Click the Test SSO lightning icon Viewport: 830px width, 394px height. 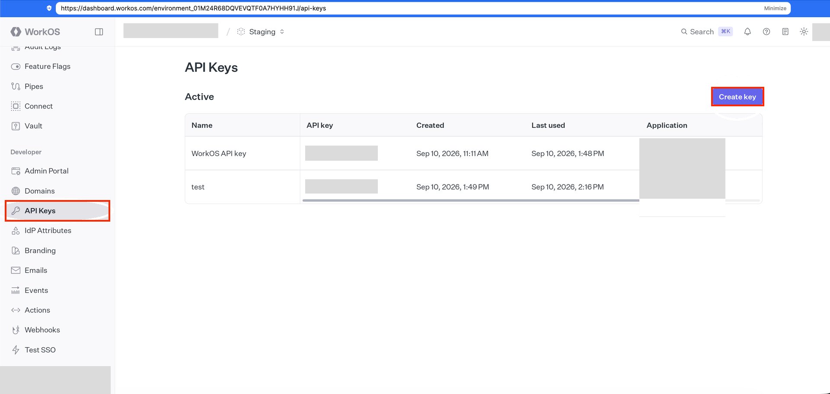(16, 350)
